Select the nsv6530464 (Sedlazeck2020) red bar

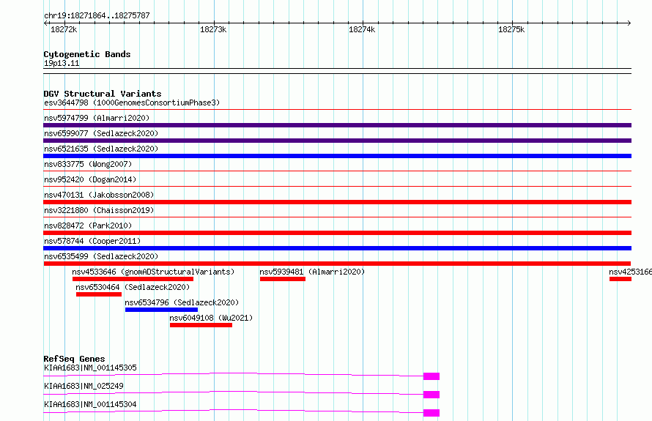pos(99,294)
